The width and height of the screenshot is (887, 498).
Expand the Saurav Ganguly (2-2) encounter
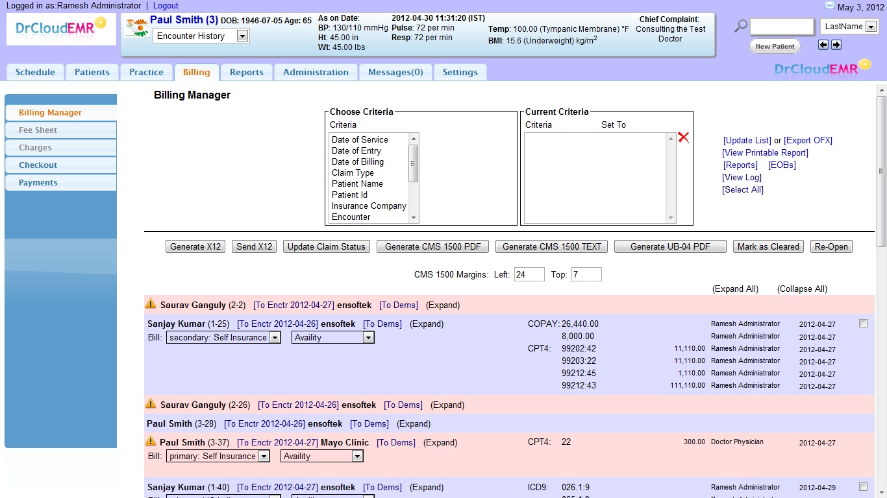tap(443, 305)
